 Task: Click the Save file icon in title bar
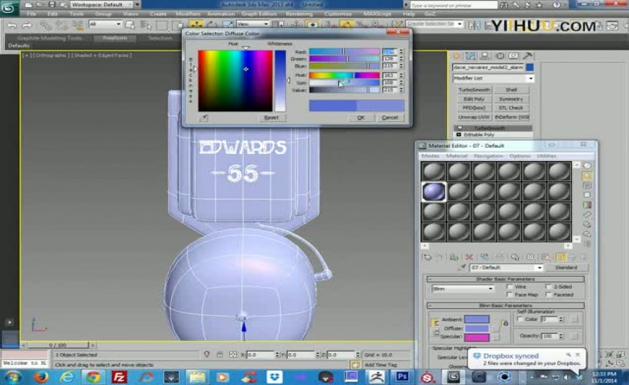pyautogui.click(x=52, y=4)
